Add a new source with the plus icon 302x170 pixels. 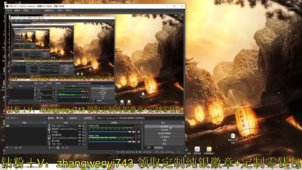tap(50, 148)
